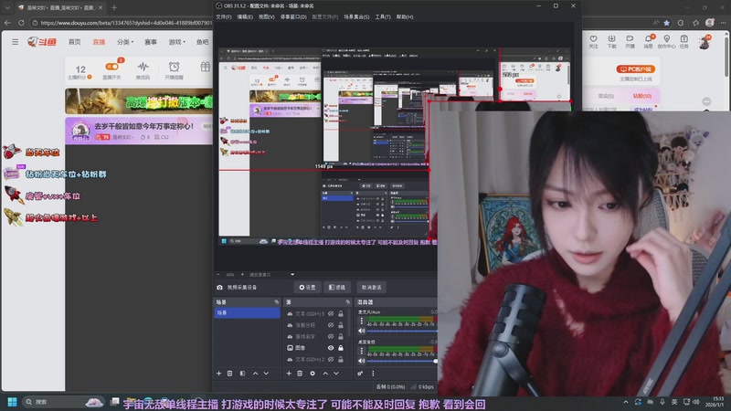Toggle lock on 文本 (GDI+) 2 source

pyautogui.click(x=341, y=359)
